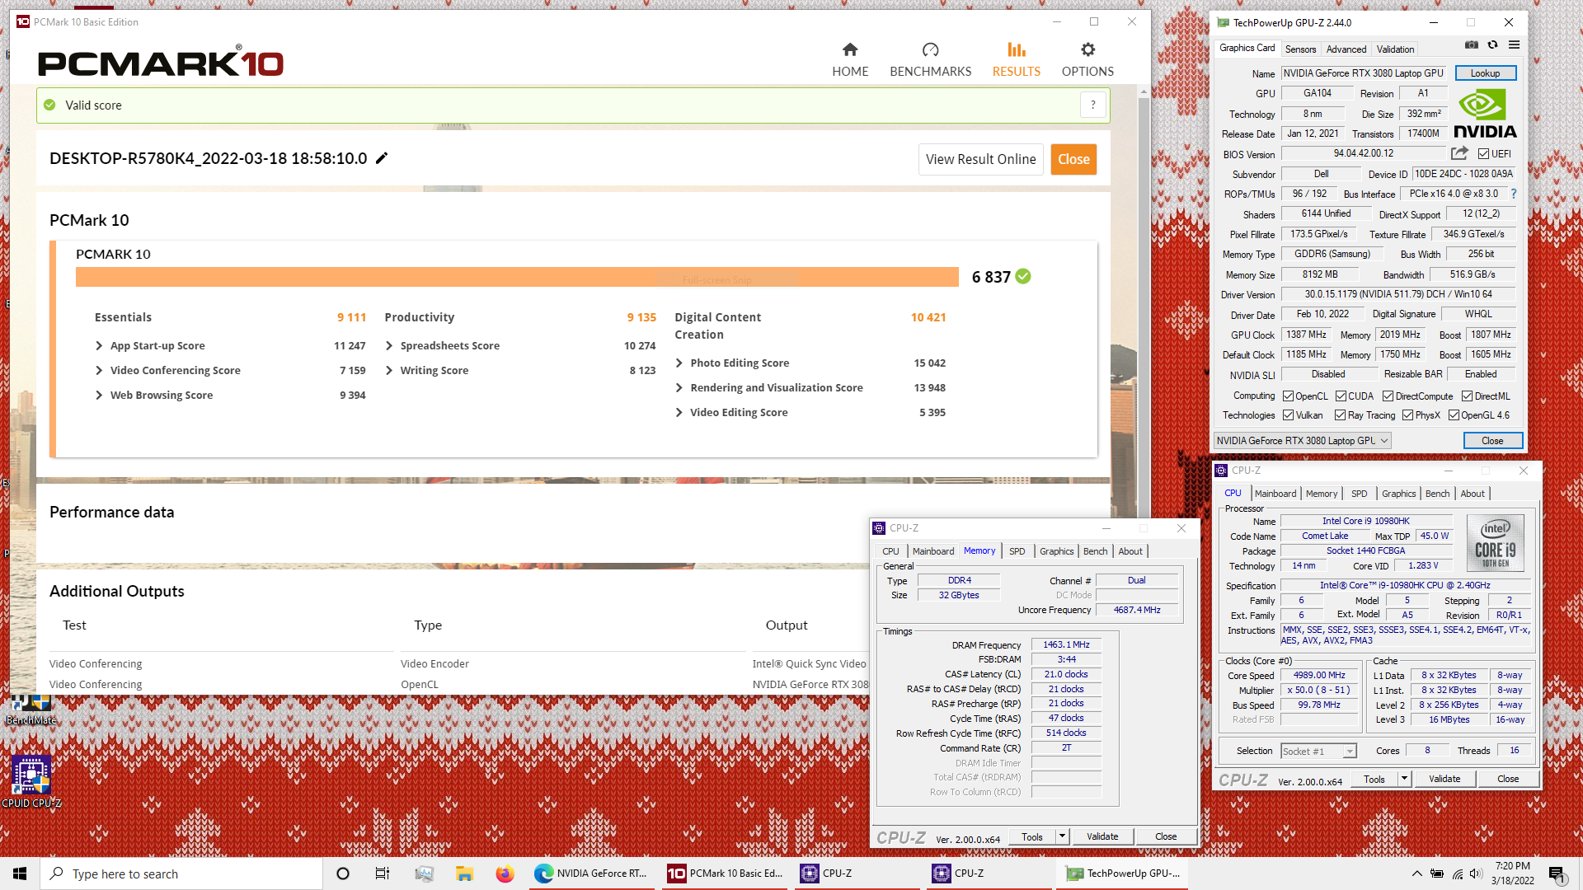Toggle CUDA checkbox in GPU-Z
The width and height of the screenshot is (1583, 890).
[1341, 396]
